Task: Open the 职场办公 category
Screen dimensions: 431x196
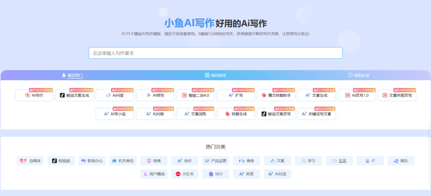Action: click(92, 161)
